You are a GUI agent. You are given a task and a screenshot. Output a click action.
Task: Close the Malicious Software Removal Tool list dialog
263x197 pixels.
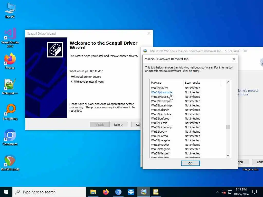(234, 59)
